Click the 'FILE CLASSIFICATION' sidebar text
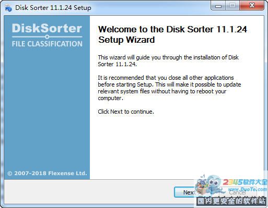The image size is (268, 208). pyautogui.click(x=47, y=44)
